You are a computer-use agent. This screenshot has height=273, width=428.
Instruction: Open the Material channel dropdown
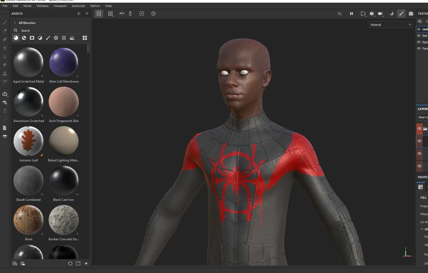pyautogui.click(x=391, y=25)
